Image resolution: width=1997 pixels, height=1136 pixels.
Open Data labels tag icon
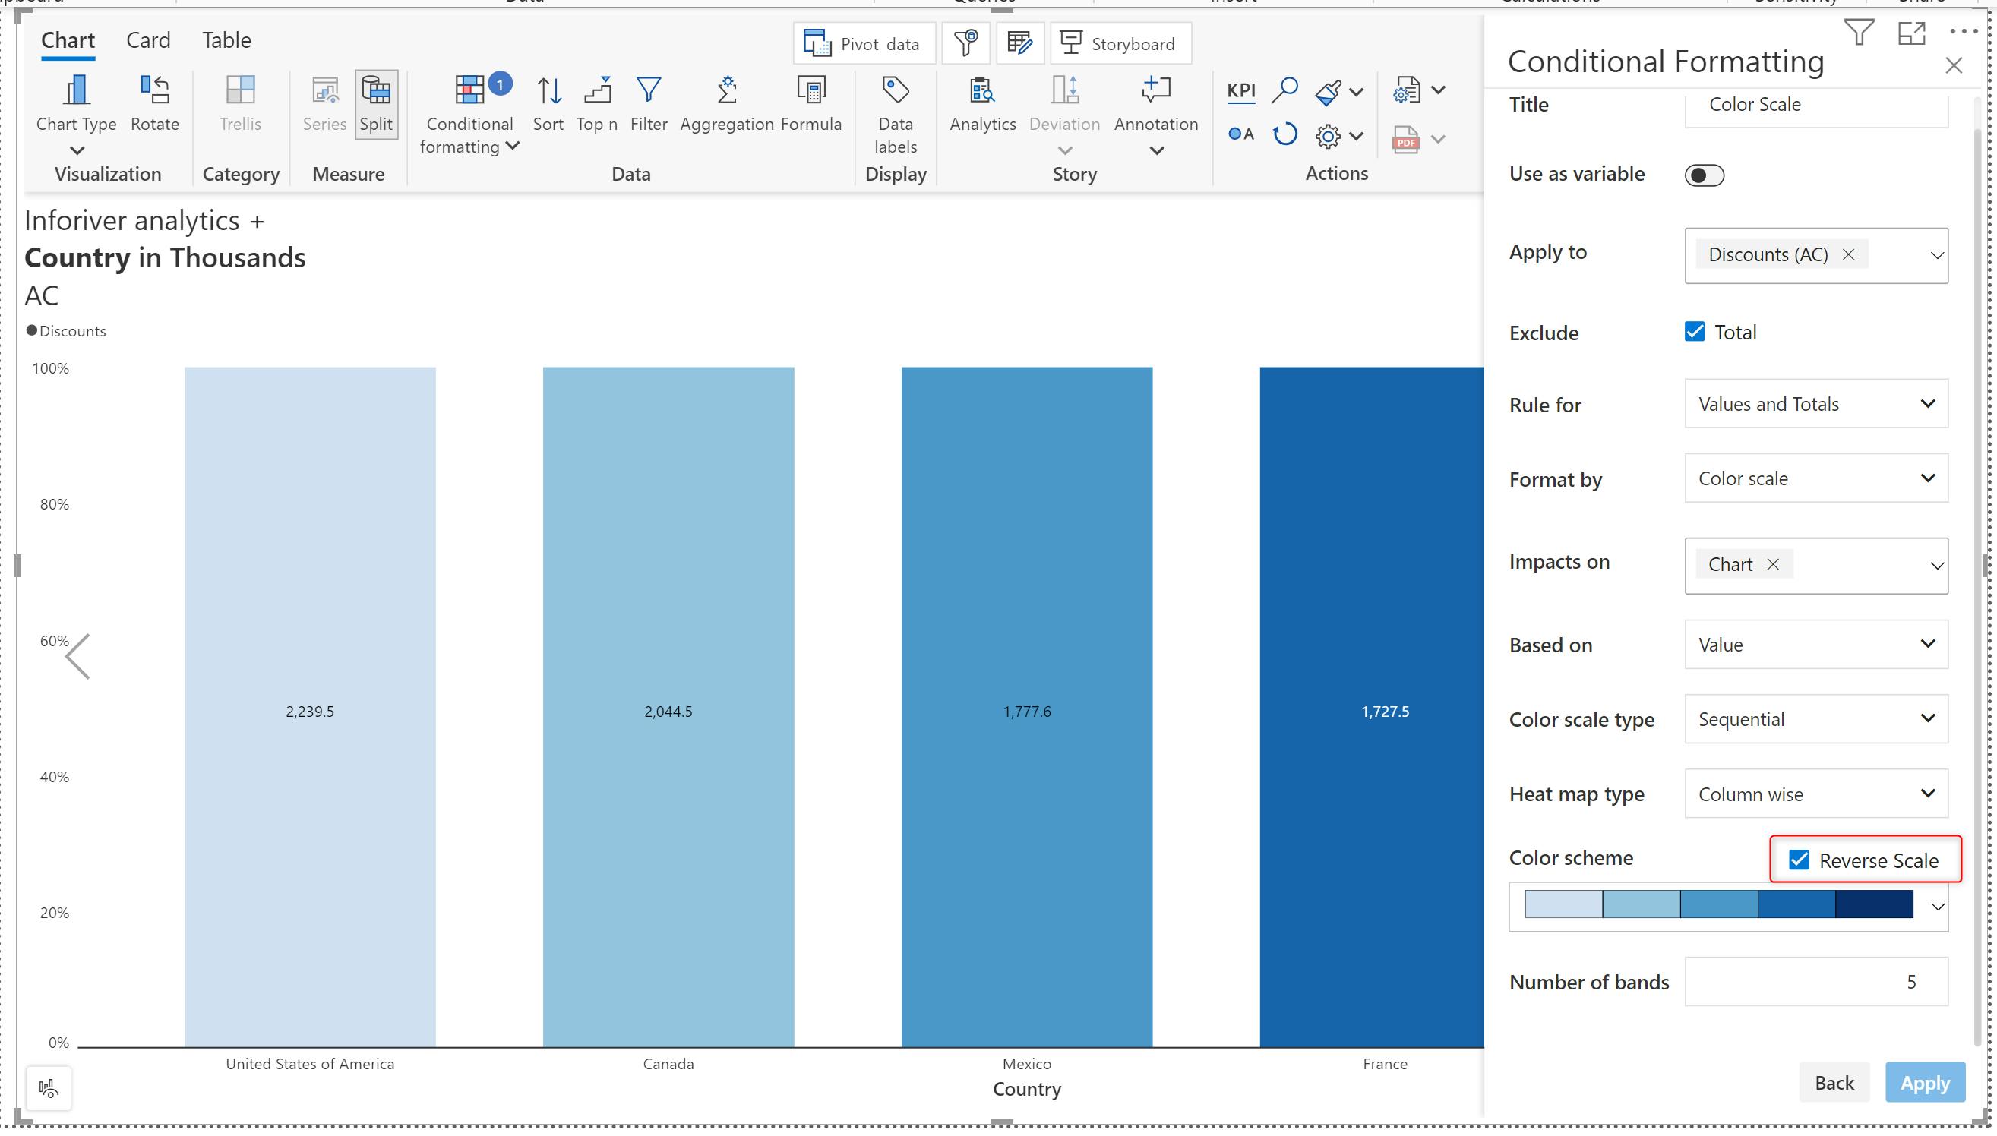895,90
